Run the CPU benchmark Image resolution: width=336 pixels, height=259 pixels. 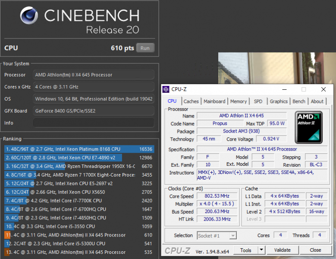[x=145, y=48]
